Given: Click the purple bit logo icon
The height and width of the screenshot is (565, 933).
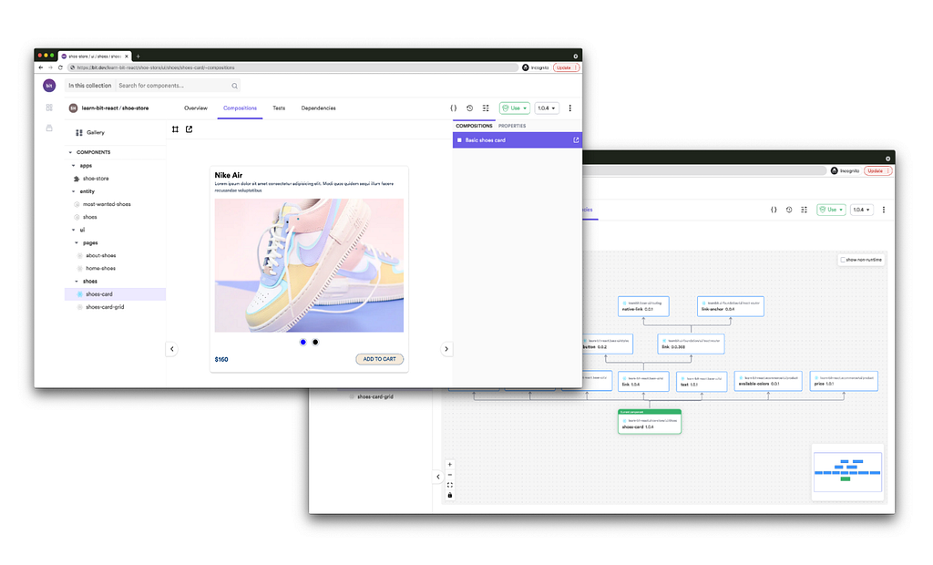Looking at the screenshot, I should click(x=49, y=86).
